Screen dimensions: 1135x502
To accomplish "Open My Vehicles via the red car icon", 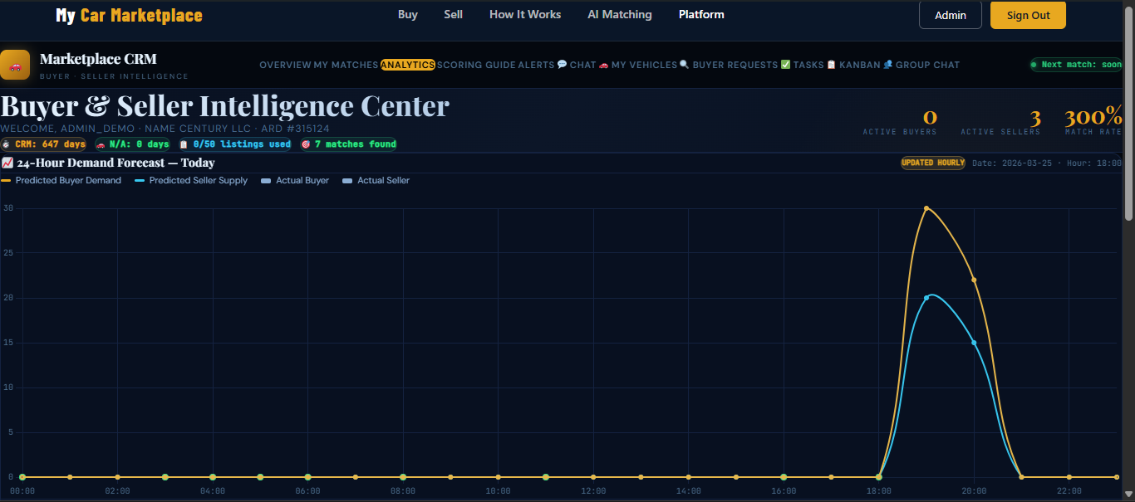I will point(603,65).
